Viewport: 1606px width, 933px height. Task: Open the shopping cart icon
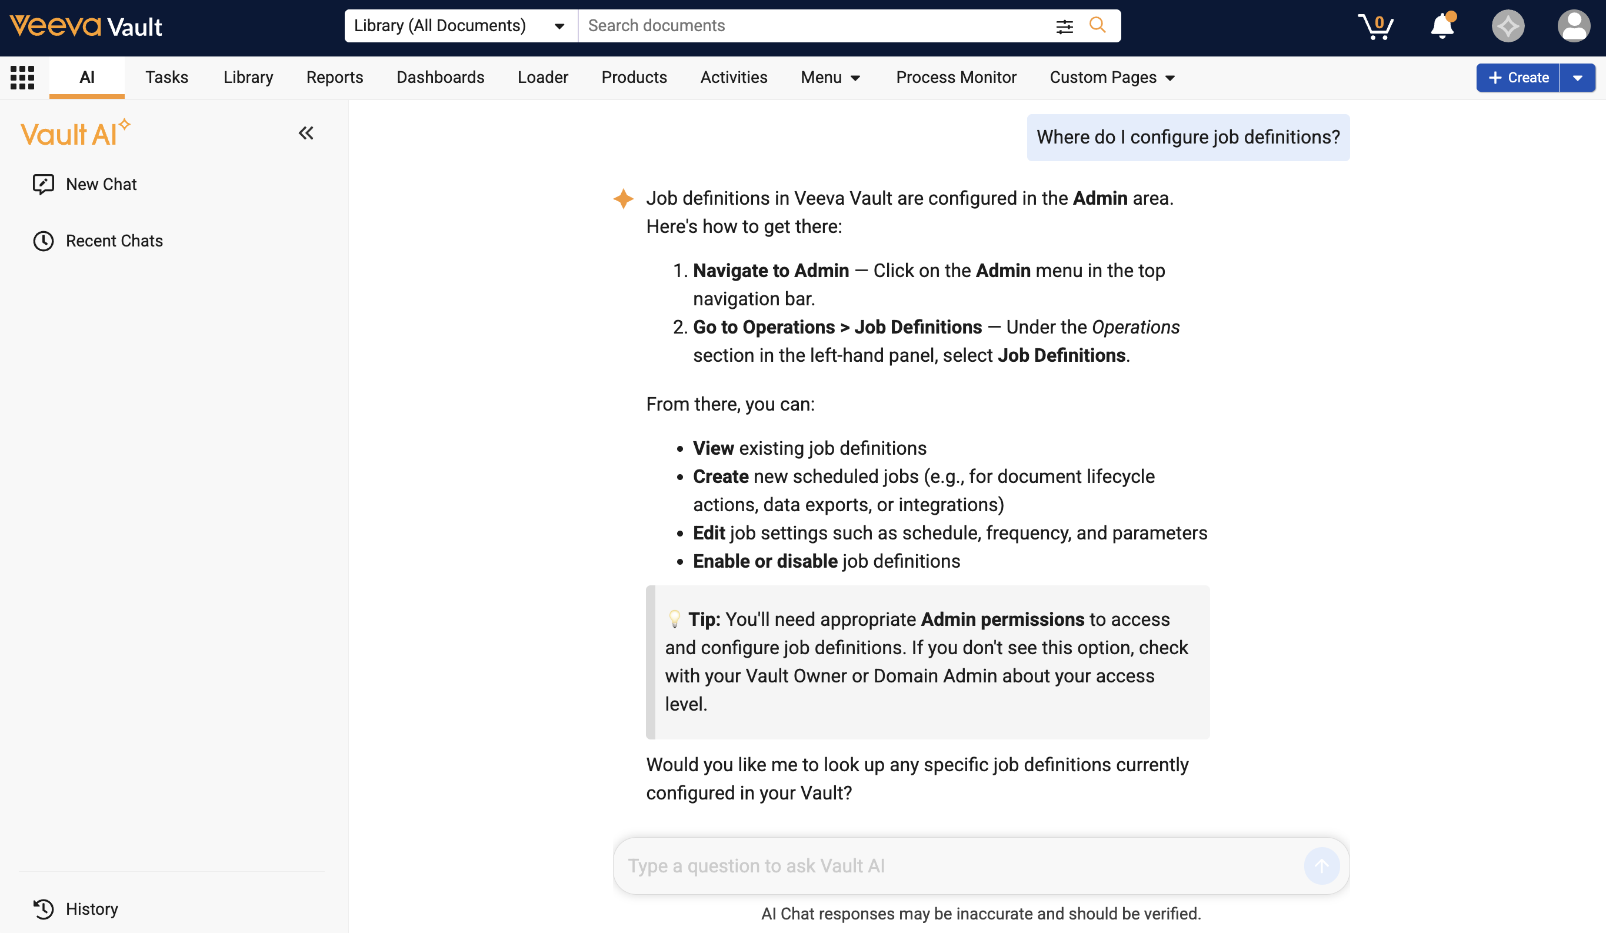click(x=1375, y=27)
